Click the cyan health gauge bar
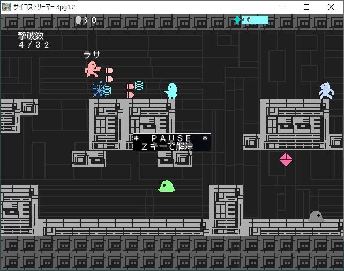This screenshot has height=271, width=344. coord(255,20)
